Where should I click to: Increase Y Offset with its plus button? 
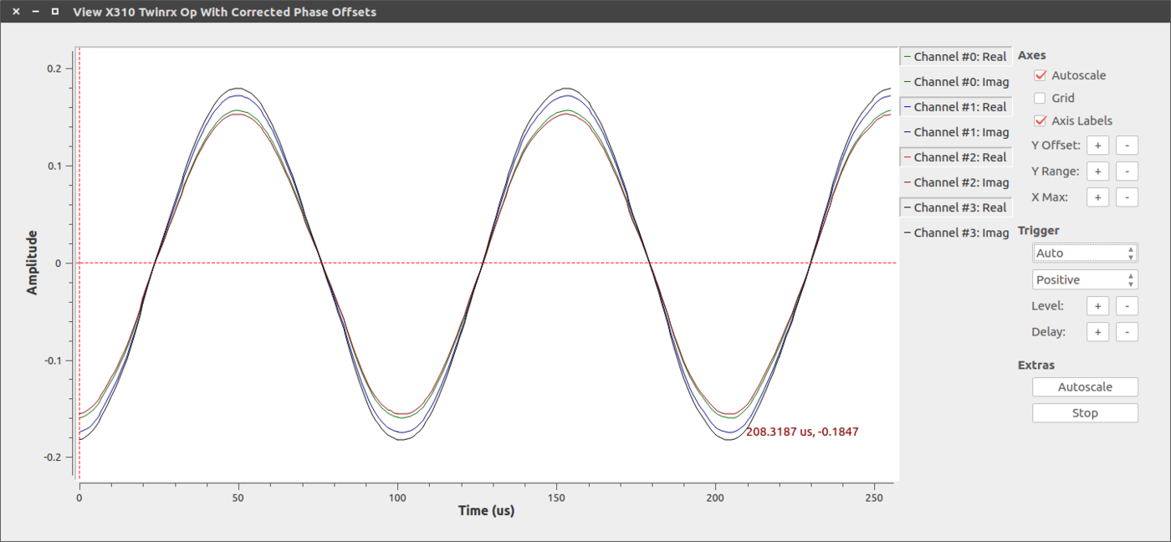point(1097,145)
